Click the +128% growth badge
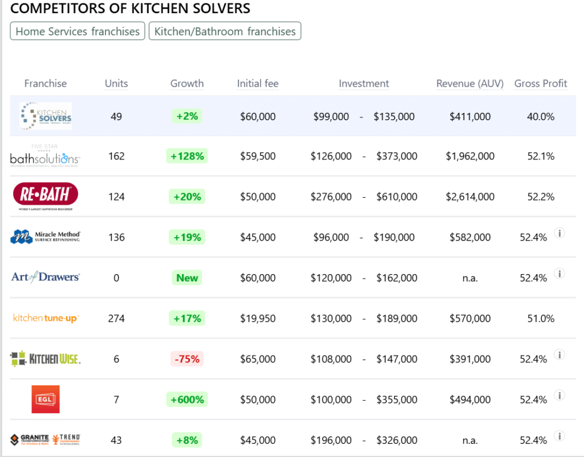This screenshot has width=584, height=457. pyautogui.click(x=187, y=156)
